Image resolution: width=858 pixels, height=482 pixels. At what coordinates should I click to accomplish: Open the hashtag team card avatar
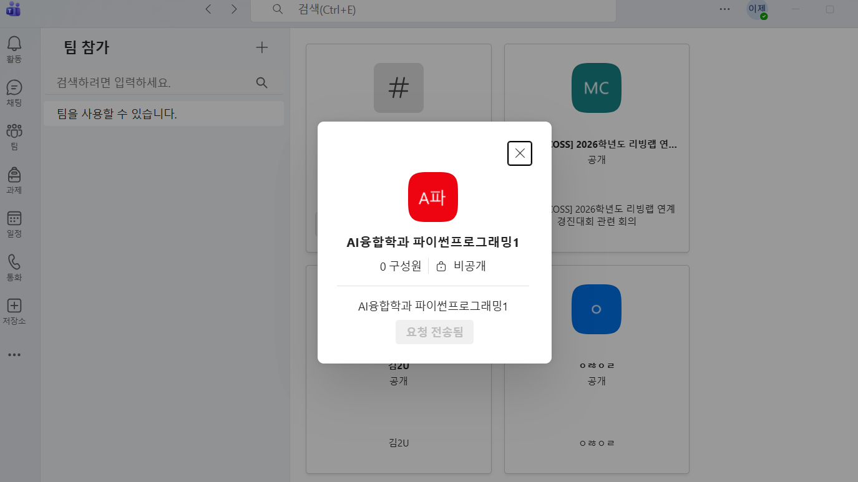click(399, 88)
